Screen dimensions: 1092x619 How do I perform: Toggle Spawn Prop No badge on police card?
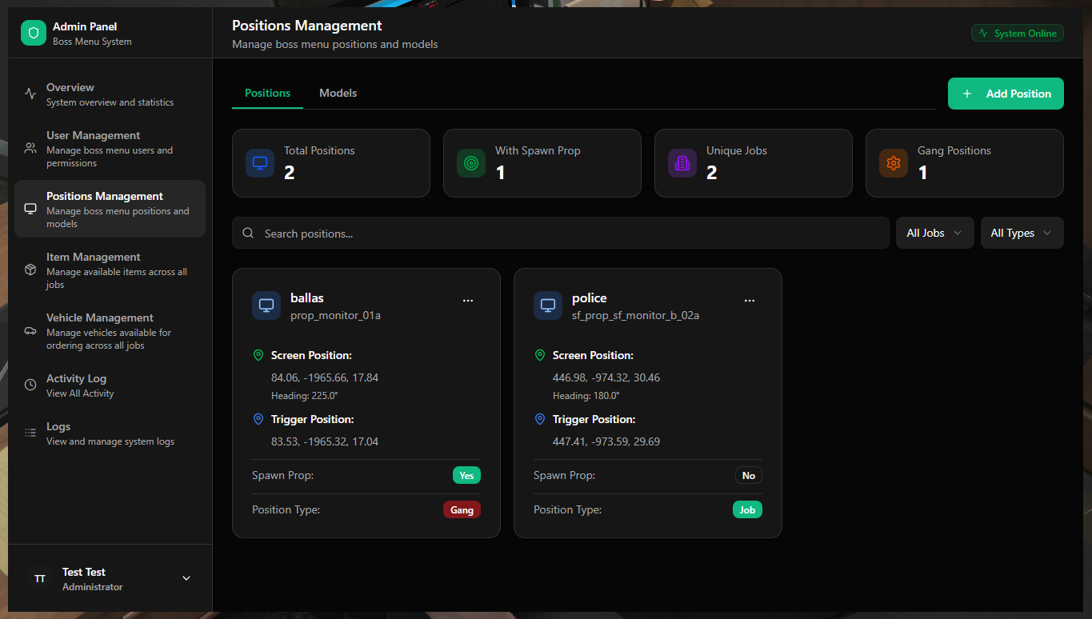[x=748, y=475]
